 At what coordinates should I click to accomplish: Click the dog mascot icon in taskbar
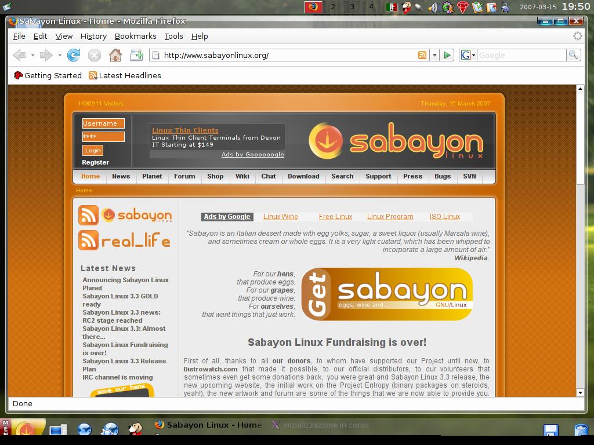point(135,429)
